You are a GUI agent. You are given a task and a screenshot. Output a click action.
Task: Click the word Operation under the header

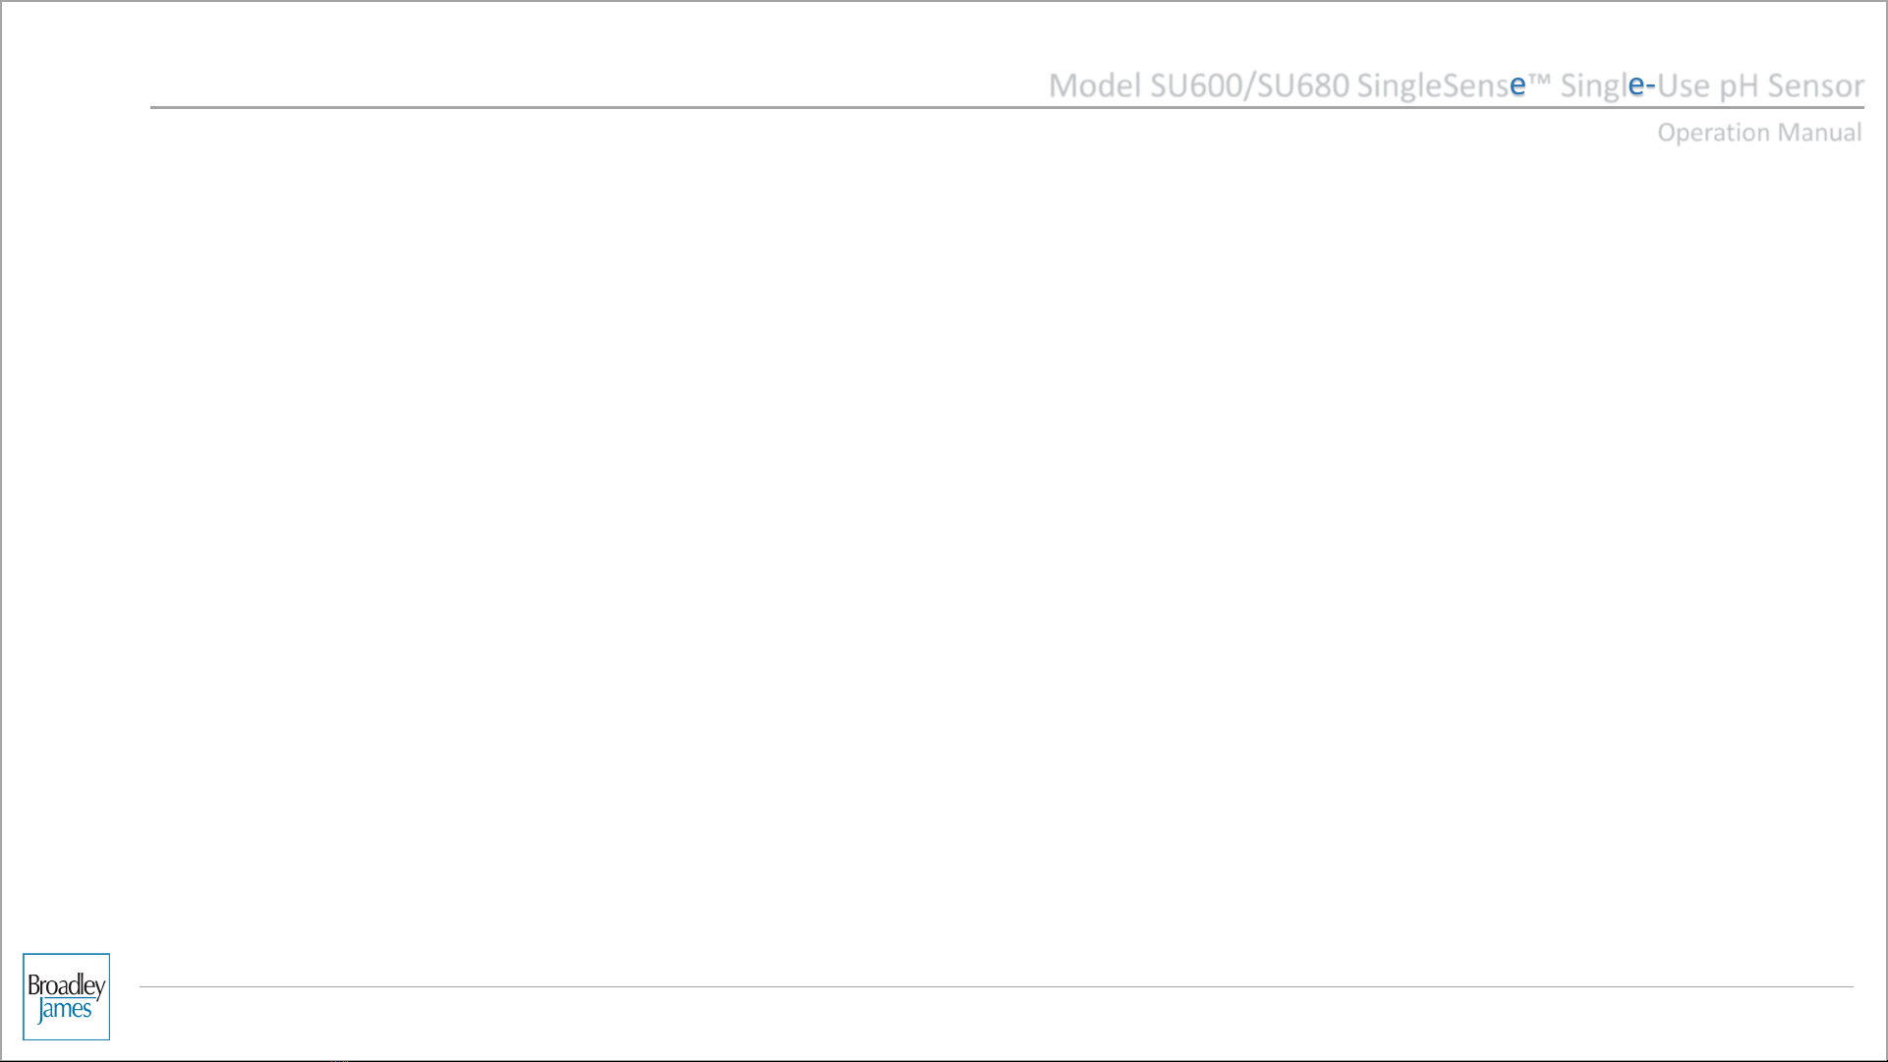coord(1713,133)
